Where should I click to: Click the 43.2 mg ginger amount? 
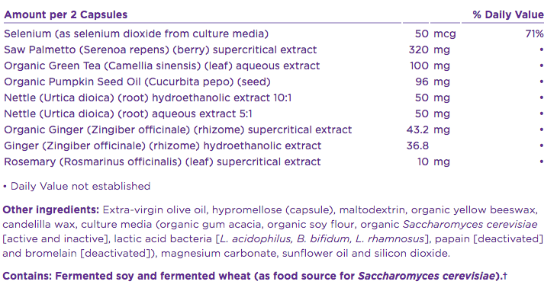[428, 130]
